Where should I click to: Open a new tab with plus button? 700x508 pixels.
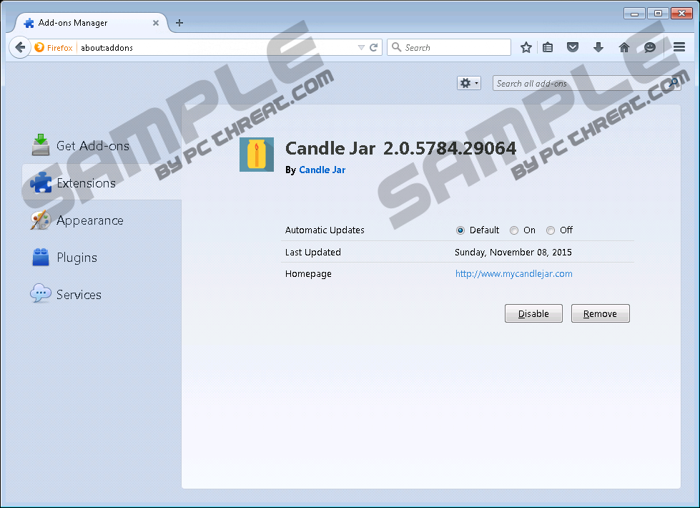179,23
